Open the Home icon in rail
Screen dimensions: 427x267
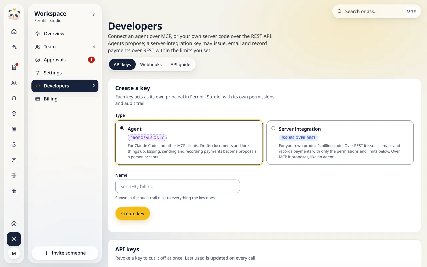(14, 32)
